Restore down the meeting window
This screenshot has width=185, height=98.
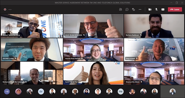pos(177,3)
